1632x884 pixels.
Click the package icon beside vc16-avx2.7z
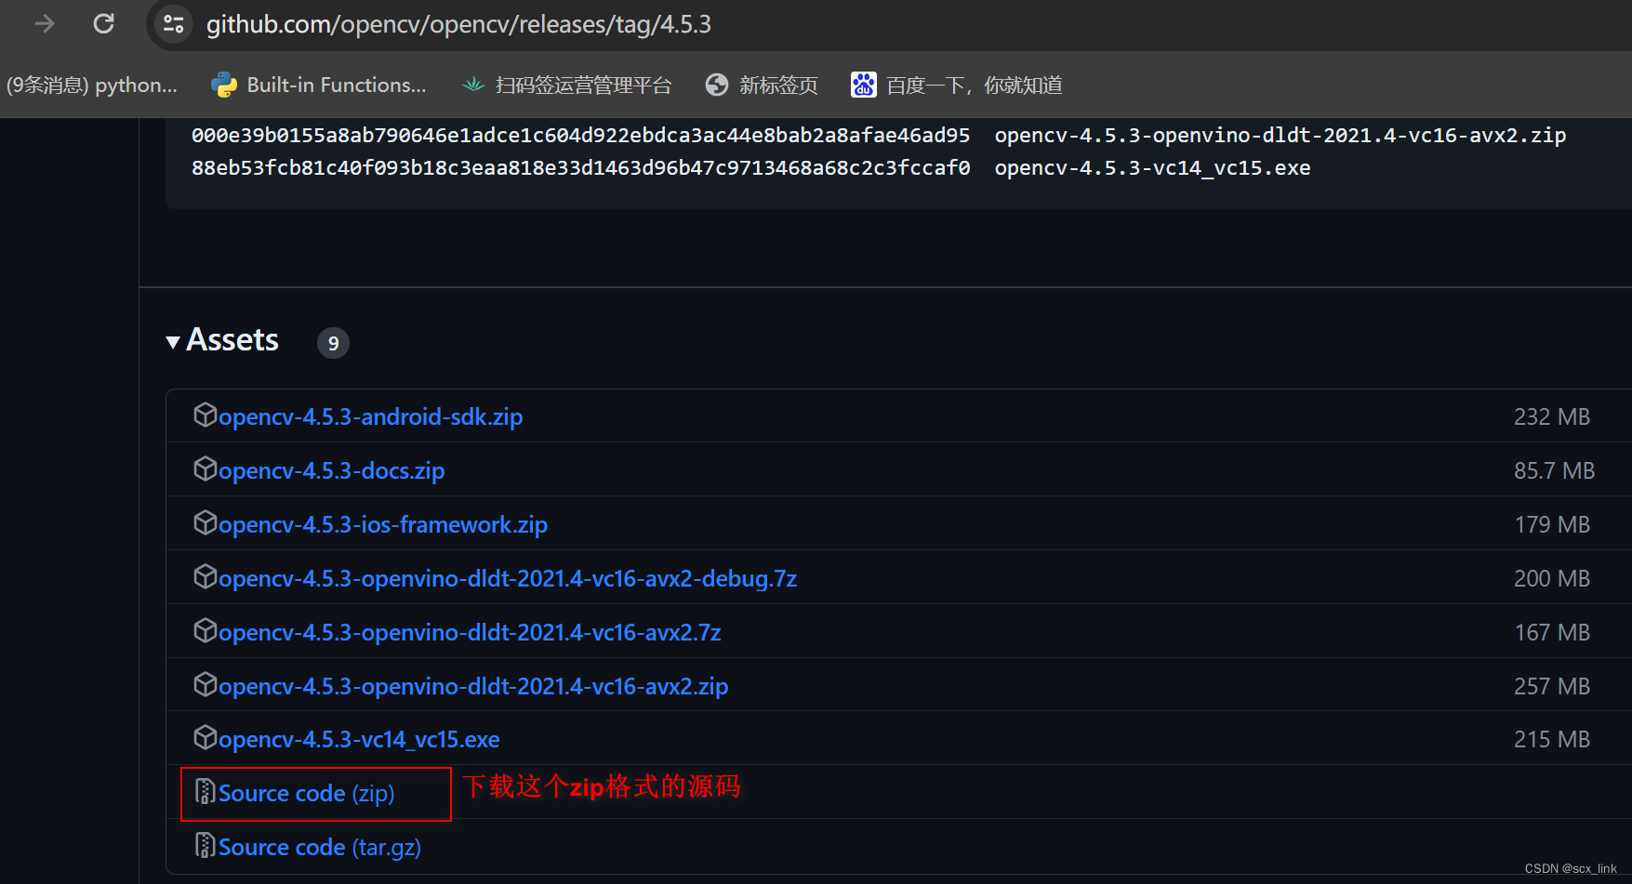point(205,630)
